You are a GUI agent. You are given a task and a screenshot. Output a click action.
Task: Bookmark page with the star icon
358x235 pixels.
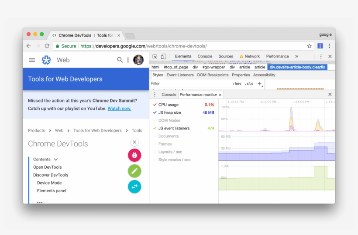tap(309, 46)
